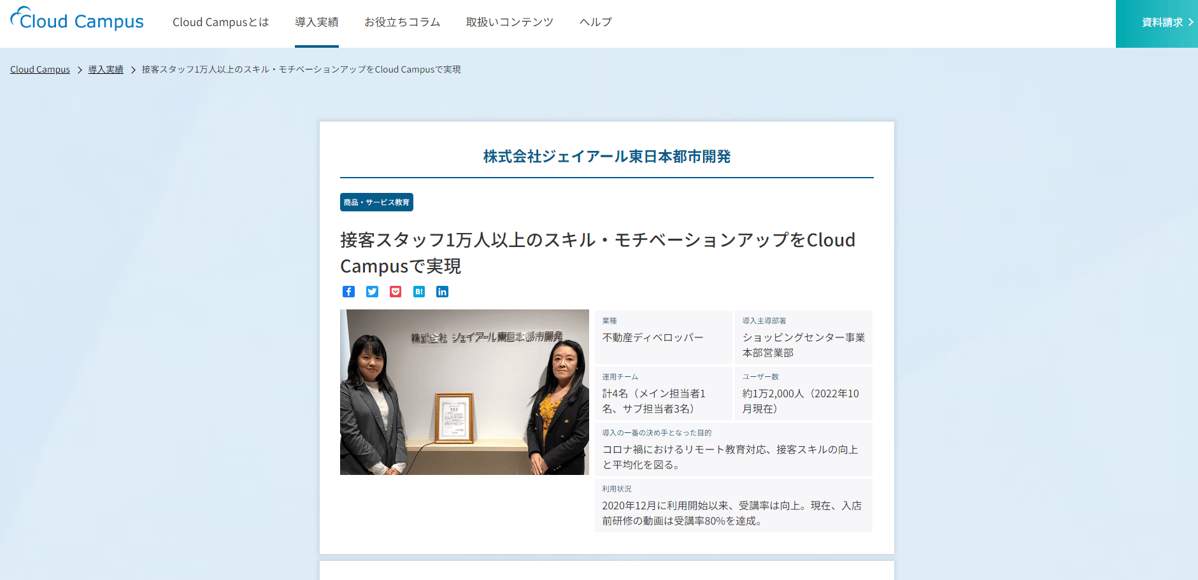Click the ユーザー数 info box

pos(803,393)
